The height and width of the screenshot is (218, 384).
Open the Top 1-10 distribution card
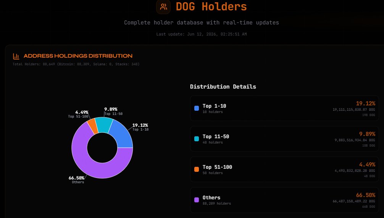coord(284,108)
